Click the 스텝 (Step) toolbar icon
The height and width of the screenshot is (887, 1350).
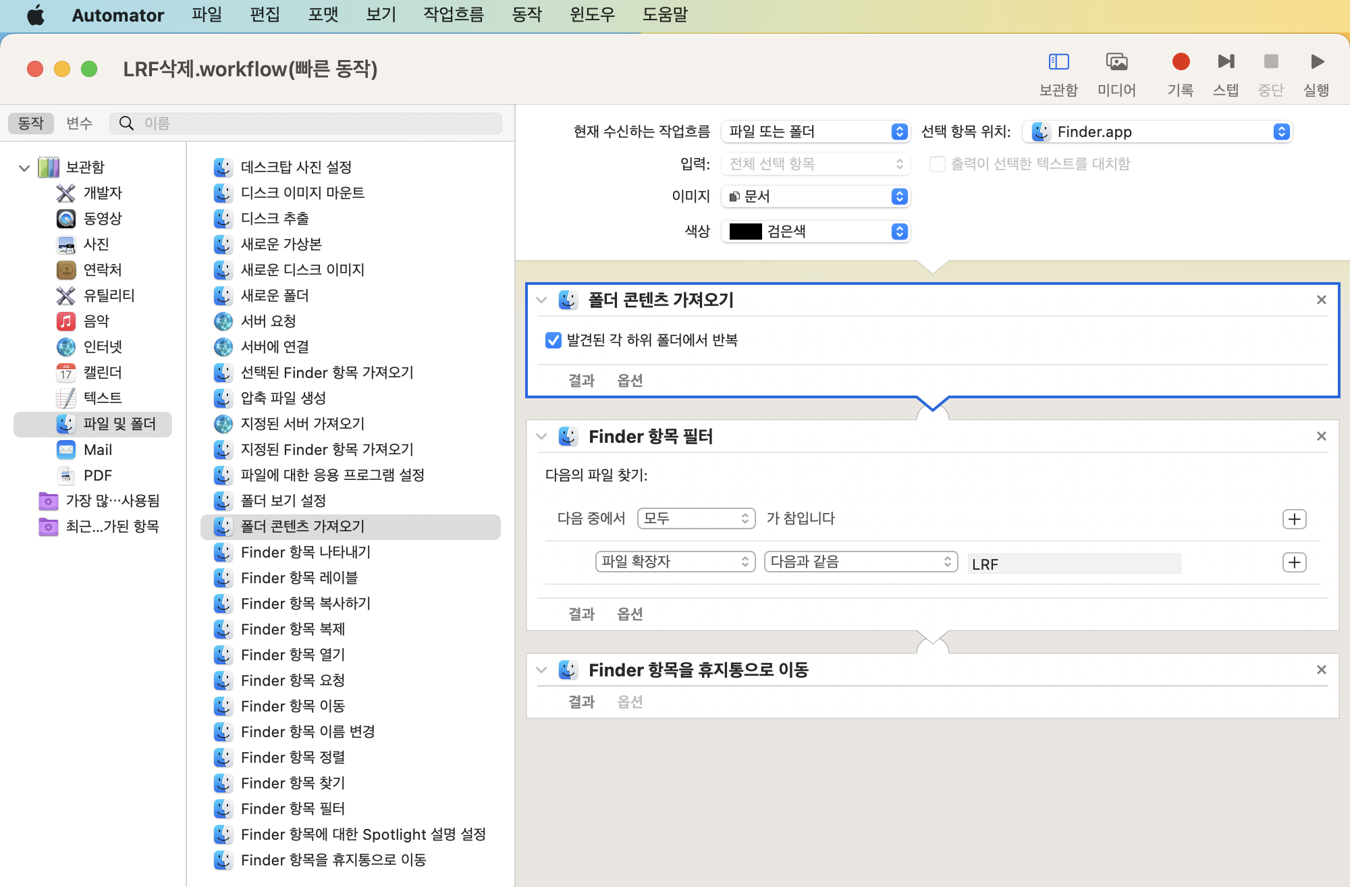click(x=1226, y=62)
